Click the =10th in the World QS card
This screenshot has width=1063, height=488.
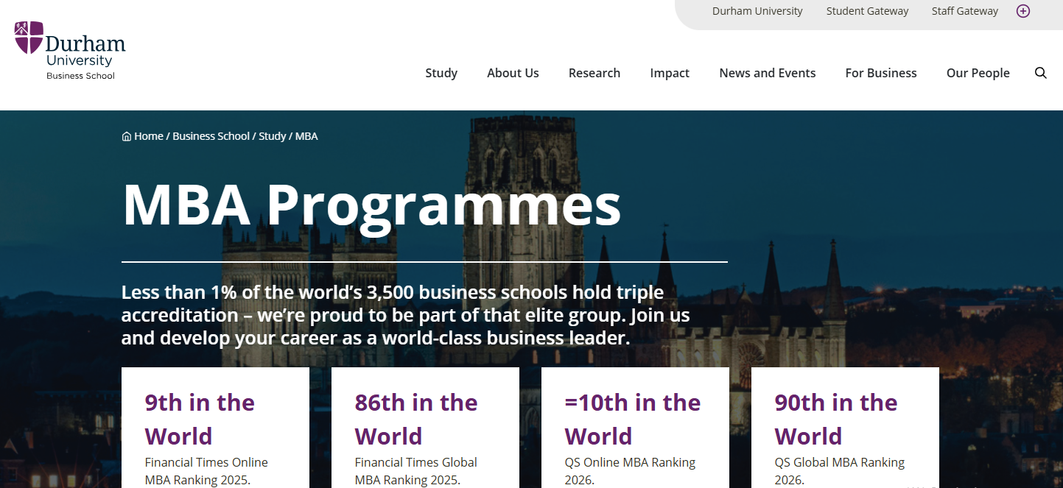(635, 427)
